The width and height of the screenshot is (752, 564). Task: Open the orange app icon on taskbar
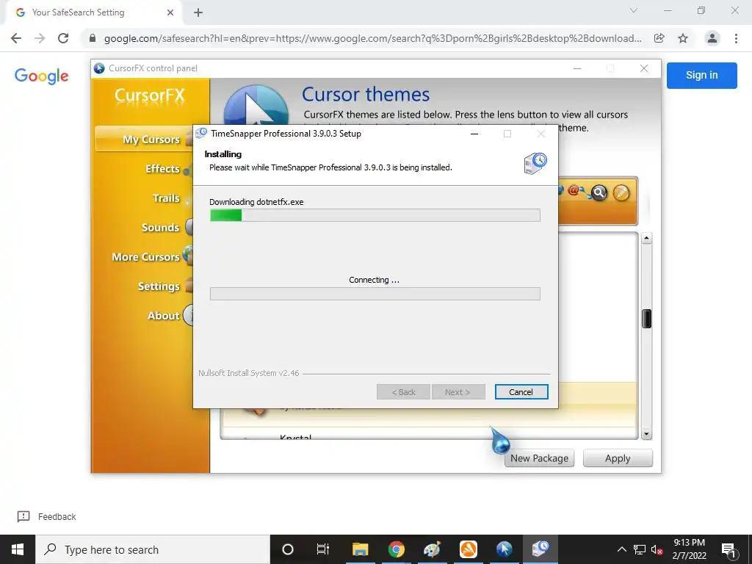(x=468, y=549)
